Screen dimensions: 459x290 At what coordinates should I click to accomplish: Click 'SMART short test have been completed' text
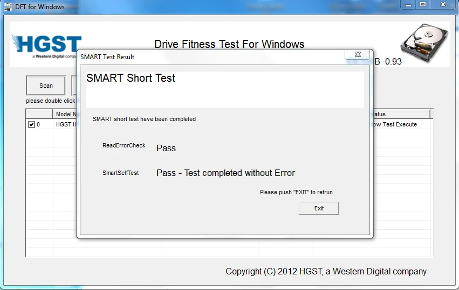pyautogui.click(x=145, y=119)
